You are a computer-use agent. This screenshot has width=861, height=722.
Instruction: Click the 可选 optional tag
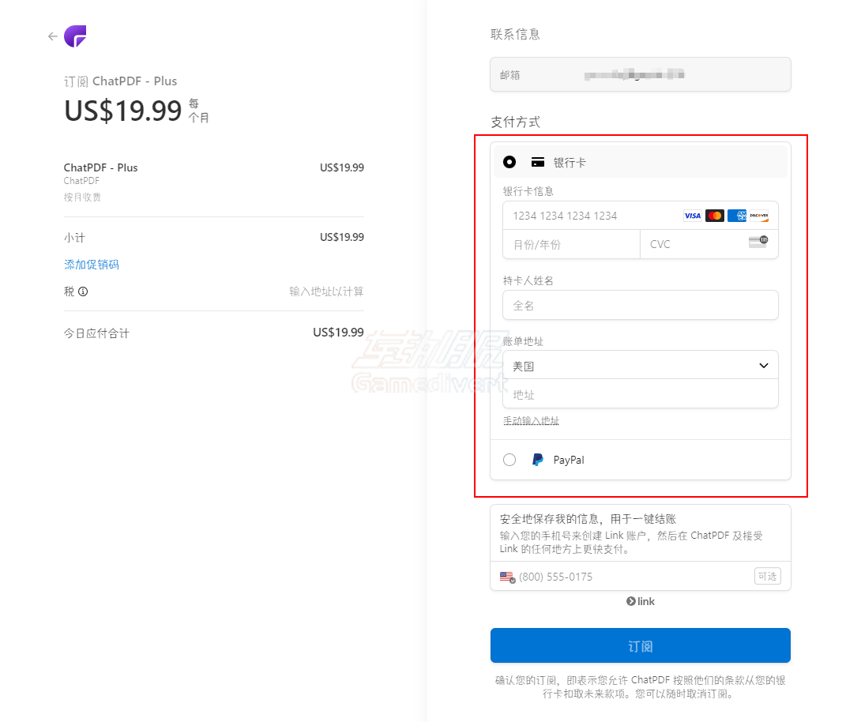(x=767, y=576)
